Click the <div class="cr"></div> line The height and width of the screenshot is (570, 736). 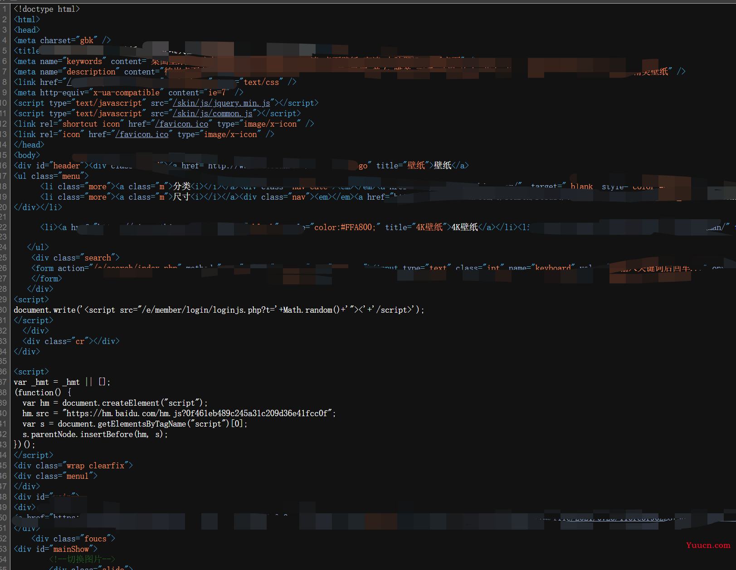click(x=71, y=341)
